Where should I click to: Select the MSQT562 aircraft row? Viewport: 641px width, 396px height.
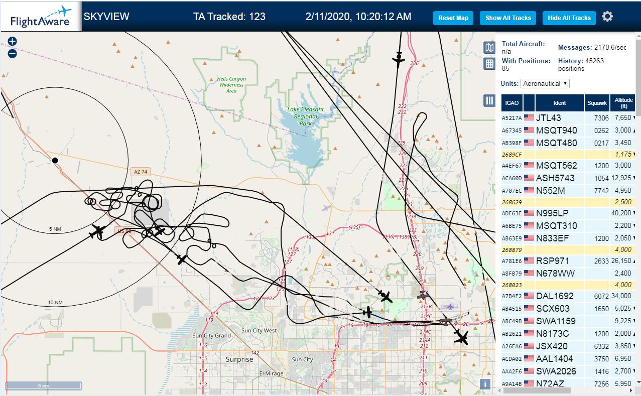click(568, 165)
